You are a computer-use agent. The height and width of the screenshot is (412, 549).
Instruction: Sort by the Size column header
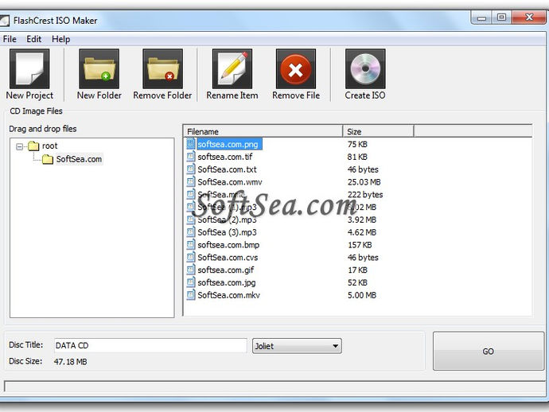[x=378, y=131]
